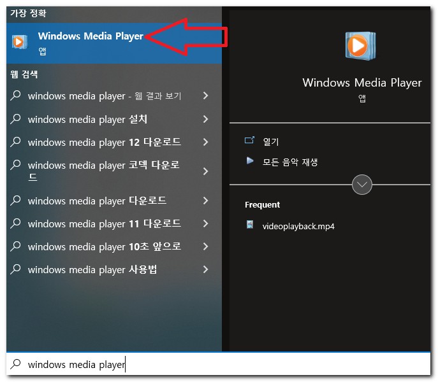Click the play icon beside 모든 음악 재생
Image resolution: width=438 pixels, height=382 pixels.
pos(250,161)
